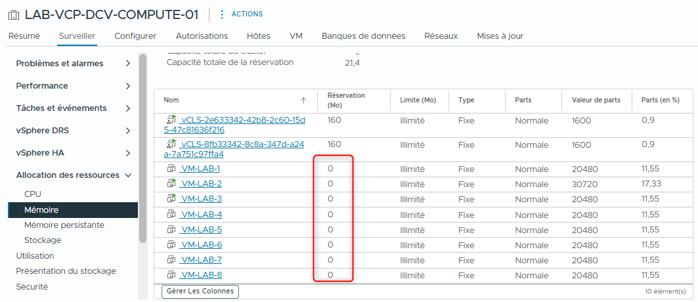Click the vCLS-2e633342 VM icon

click(x=171, y=119)
